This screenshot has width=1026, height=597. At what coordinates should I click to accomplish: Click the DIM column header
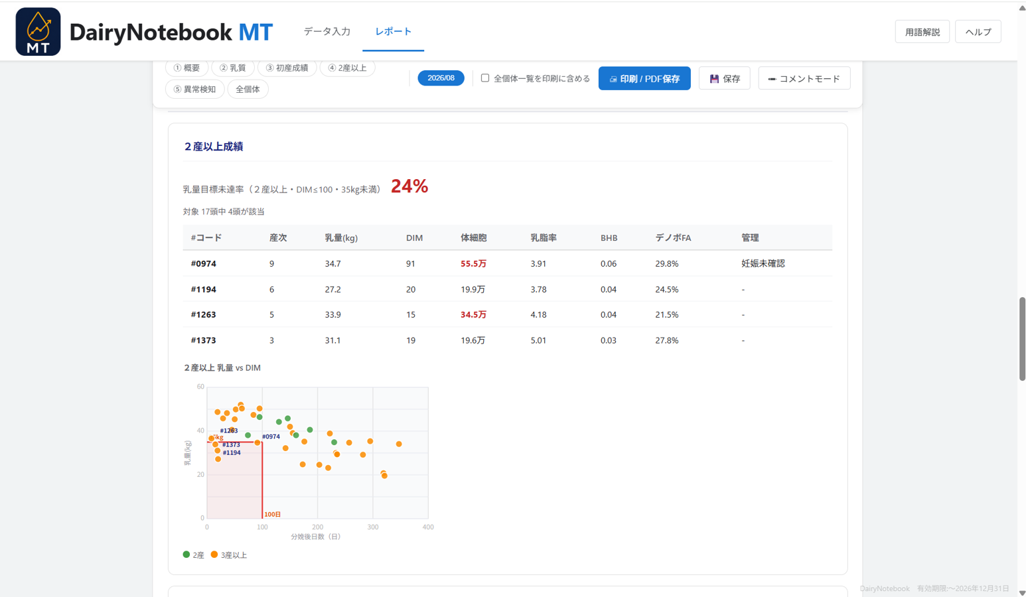pos(414,237)
